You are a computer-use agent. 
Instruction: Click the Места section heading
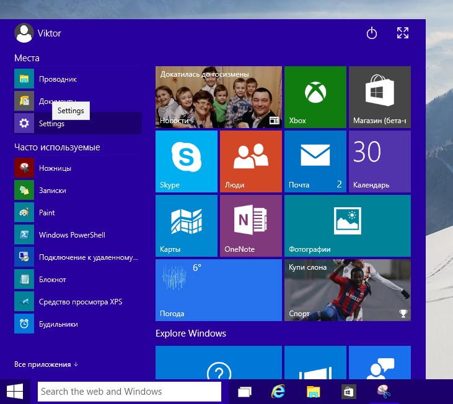(x=27, y=58)
